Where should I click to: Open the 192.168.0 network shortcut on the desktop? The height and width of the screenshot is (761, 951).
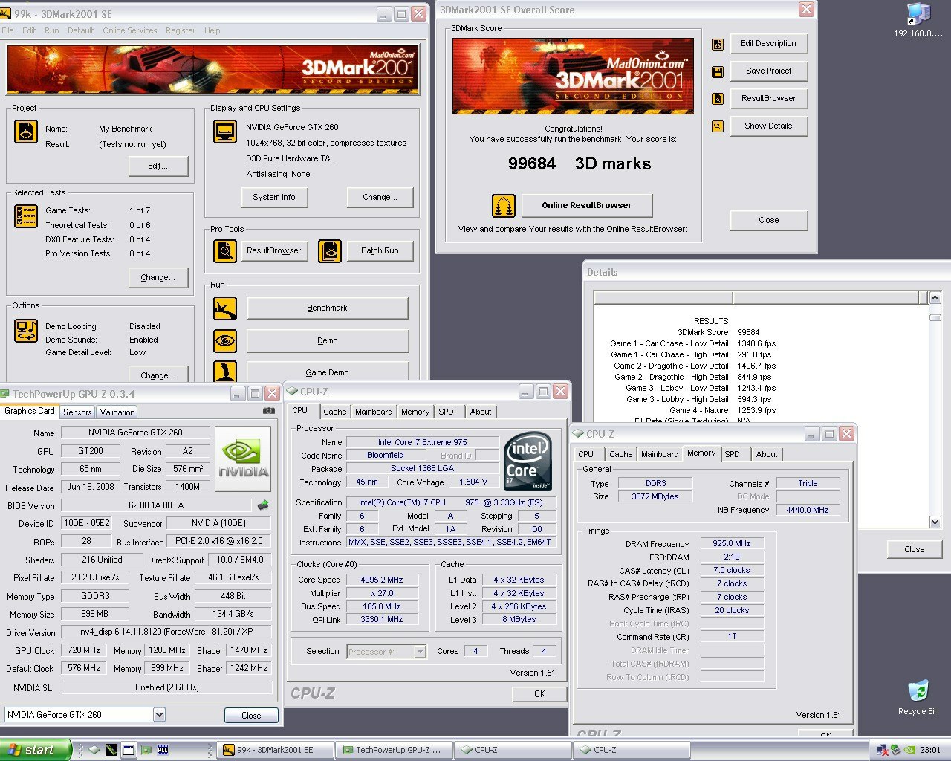pos(918,21)
